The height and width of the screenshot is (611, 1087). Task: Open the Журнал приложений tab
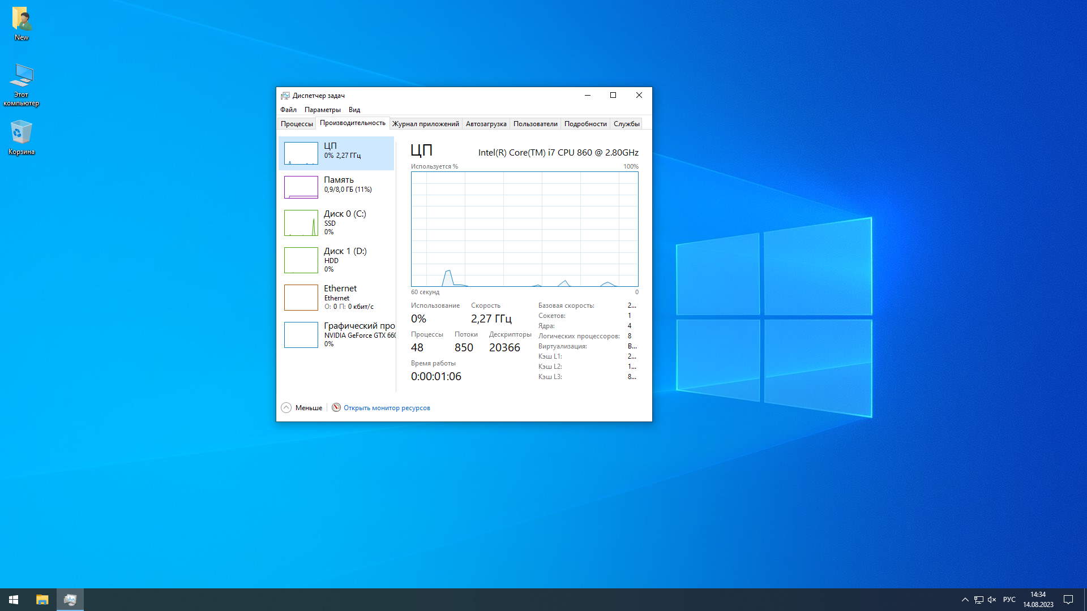(425, 124)
